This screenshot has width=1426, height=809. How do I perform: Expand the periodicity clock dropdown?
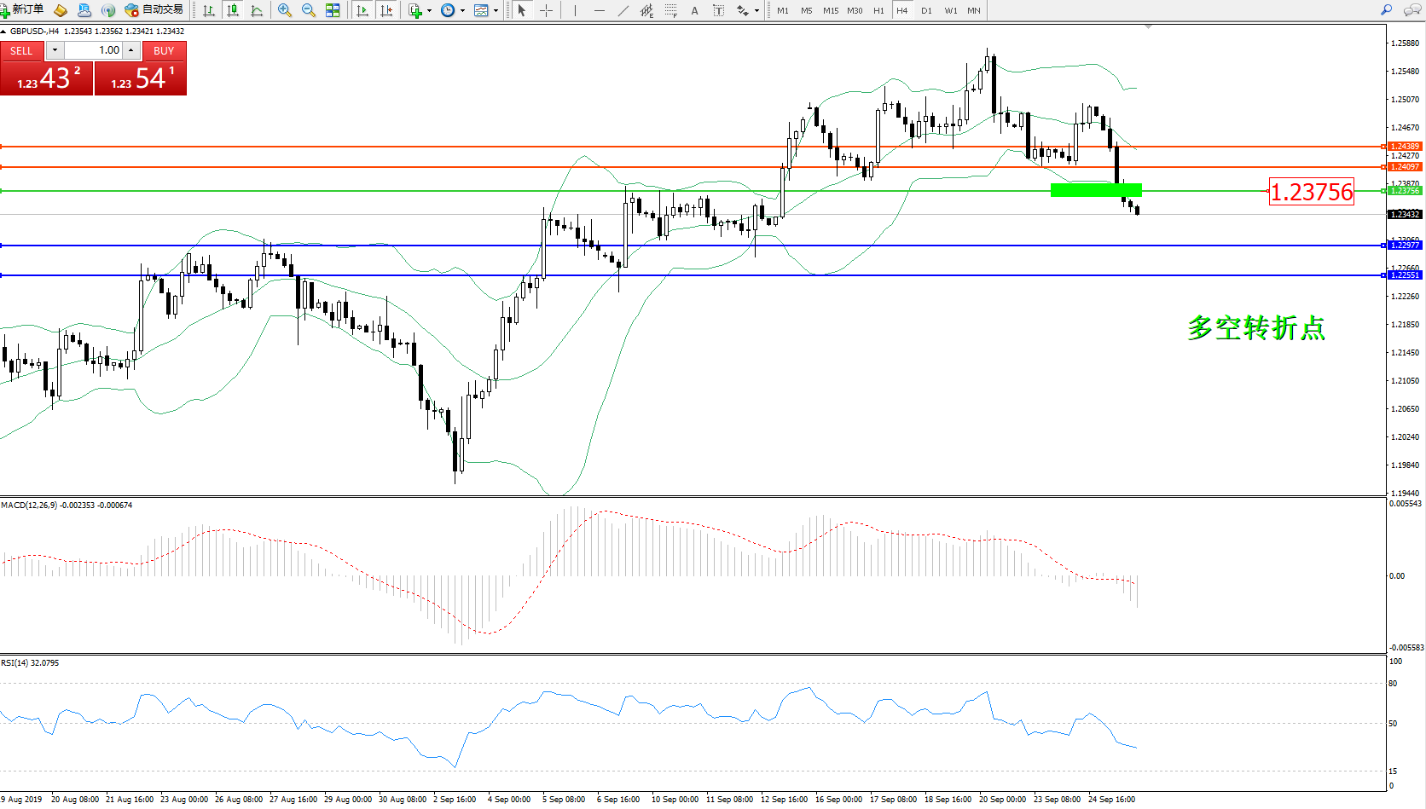click(462, 11)
